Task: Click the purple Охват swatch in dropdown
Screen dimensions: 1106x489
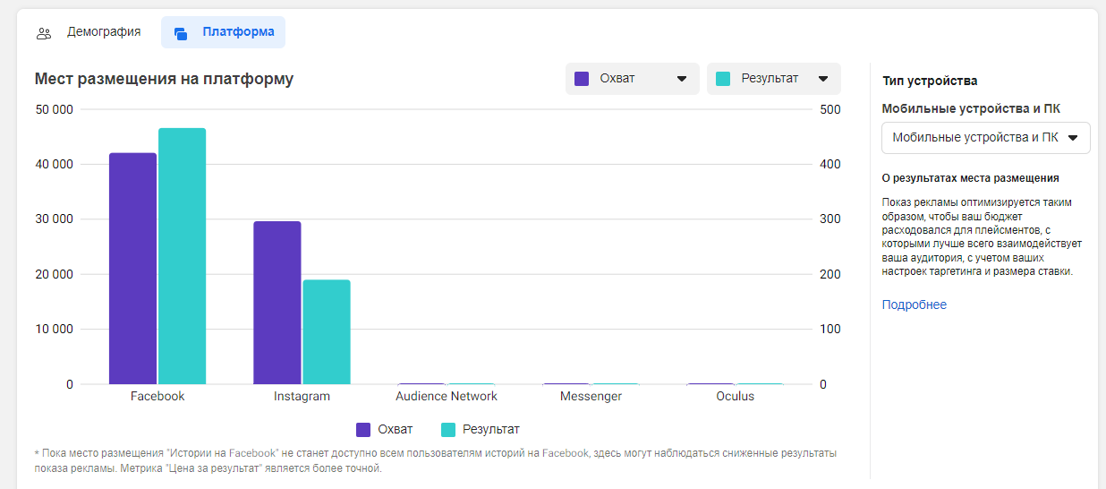Action: click(x=582, y=78)
